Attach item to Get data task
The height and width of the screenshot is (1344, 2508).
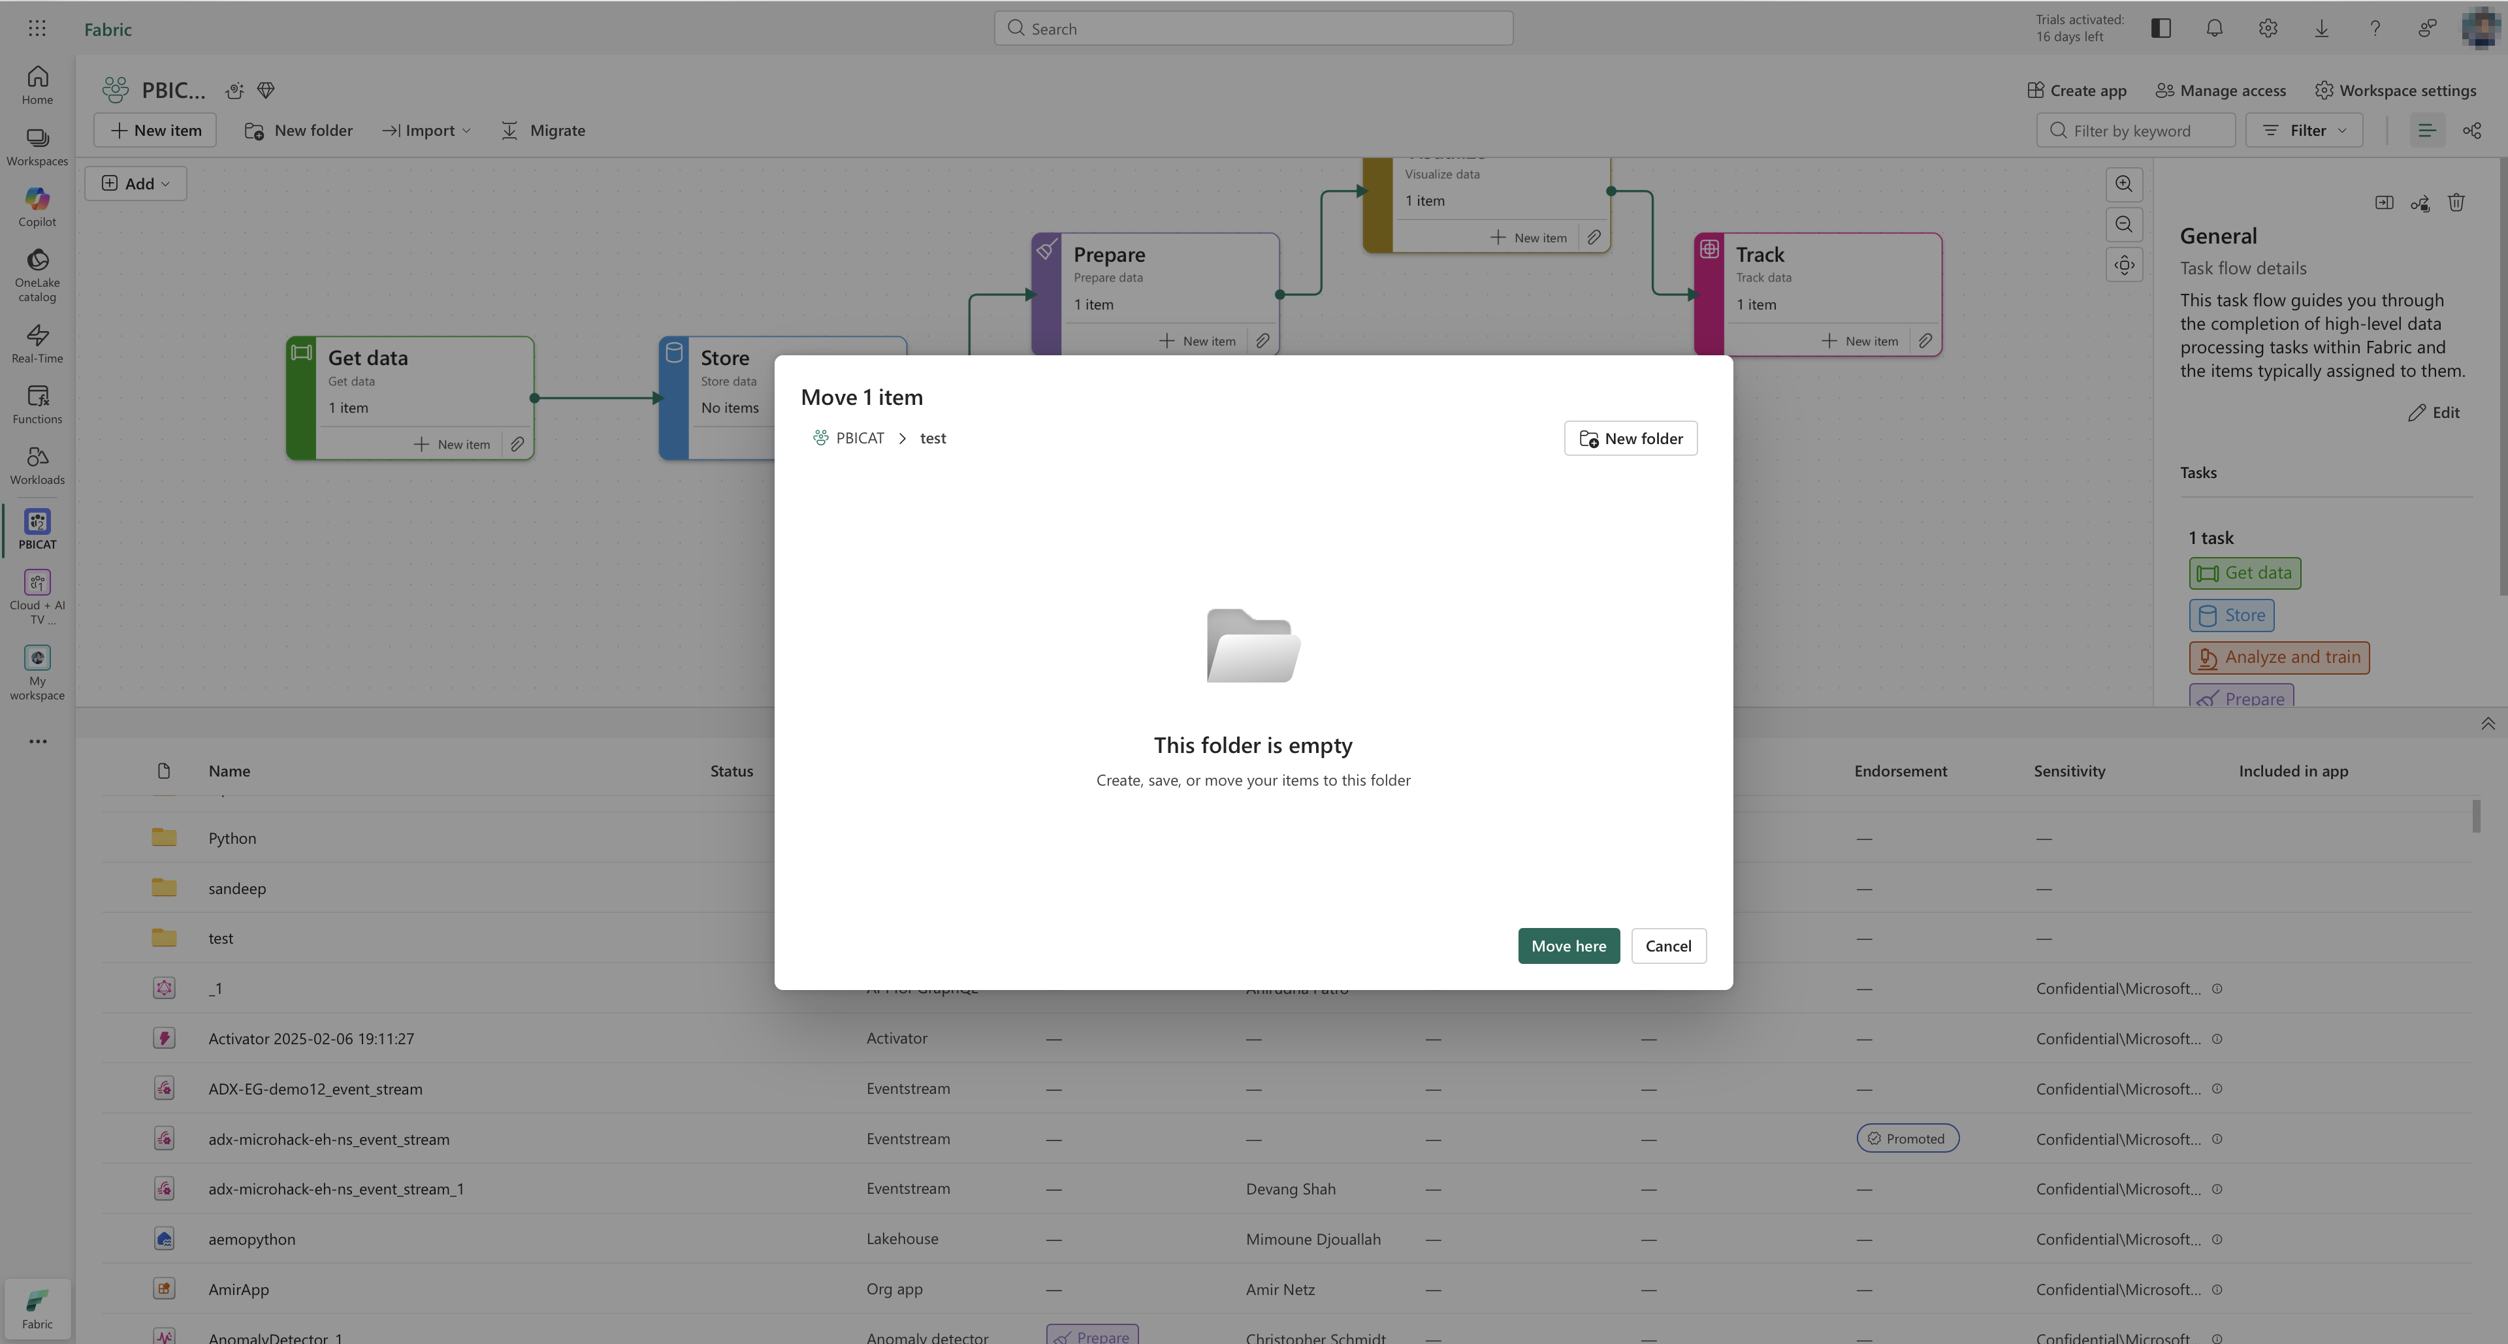click(x=517, y=444)
